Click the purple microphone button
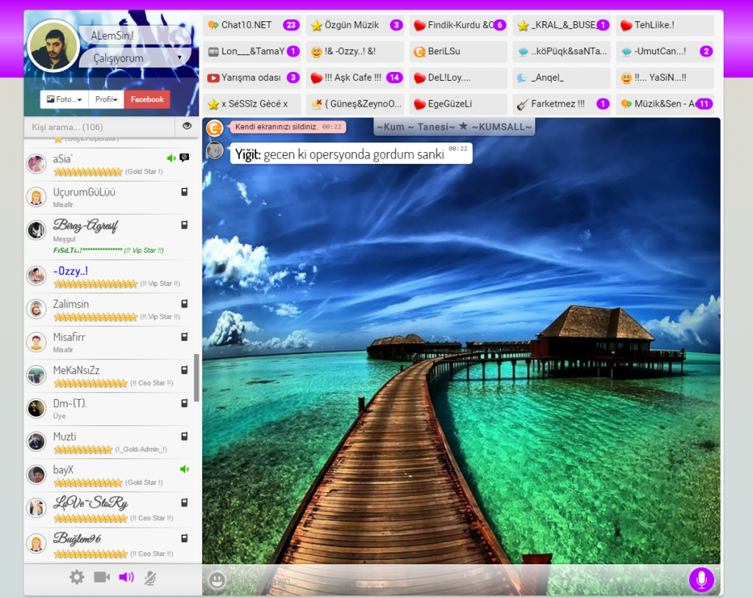 [x=701, y=580]
